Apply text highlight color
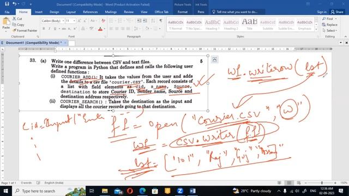The height and width of the screenshot is (196, 349). click(92, 29)
